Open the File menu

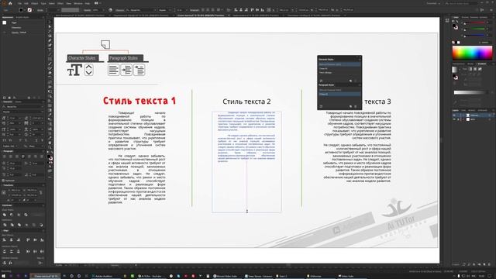point(19,3)
